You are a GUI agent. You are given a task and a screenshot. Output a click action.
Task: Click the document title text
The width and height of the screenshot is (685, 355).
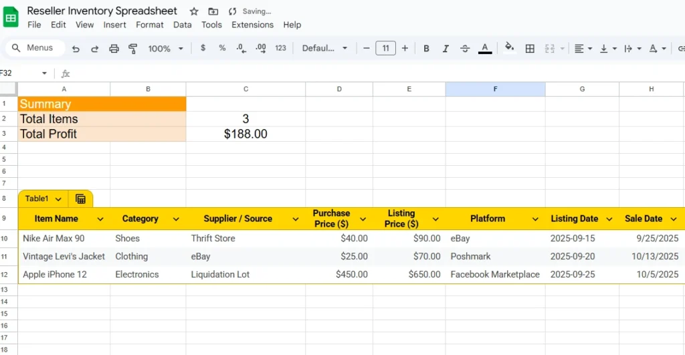pyautogui.click(x=102, y=11)
